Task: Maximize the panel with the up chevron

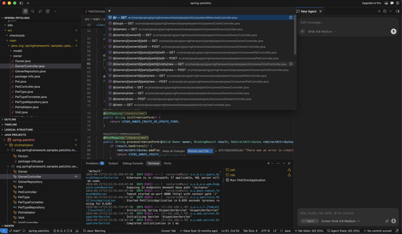Action: point(284,163)
